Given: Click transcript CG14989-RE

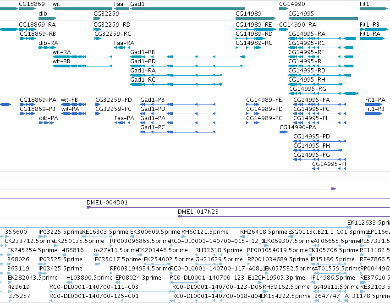Looking at the screenshot, I should (x=256, y=29).
